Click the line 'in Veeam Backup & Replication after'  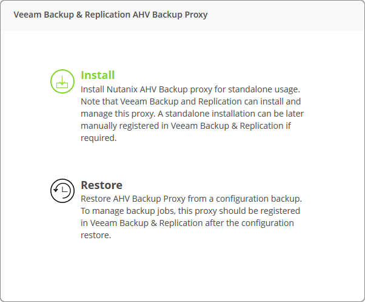187,223
